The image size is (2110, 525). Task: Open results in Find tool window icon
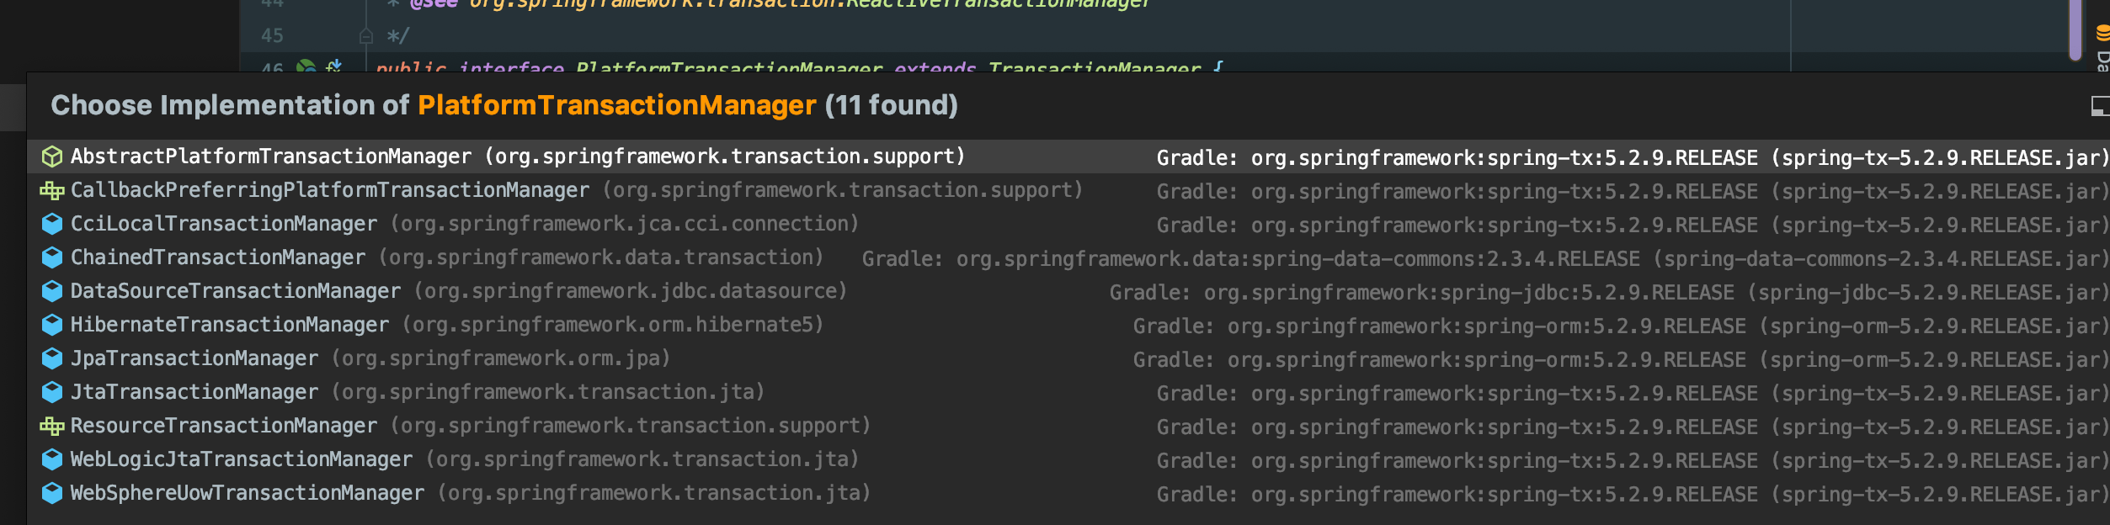click(x=2100, y=106)
